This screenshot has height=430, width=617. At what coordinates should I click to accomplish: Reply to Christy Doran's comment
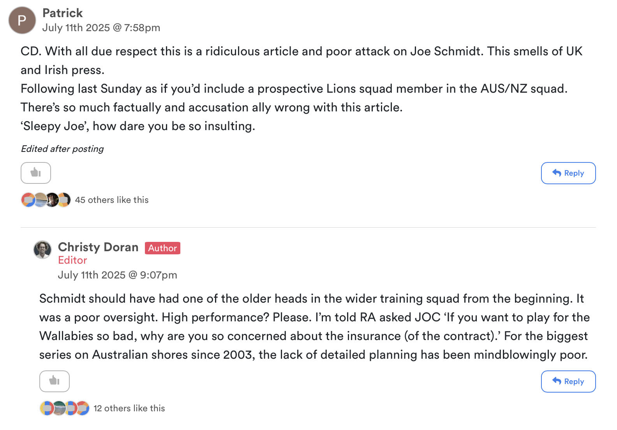click(x=568, y=381)
